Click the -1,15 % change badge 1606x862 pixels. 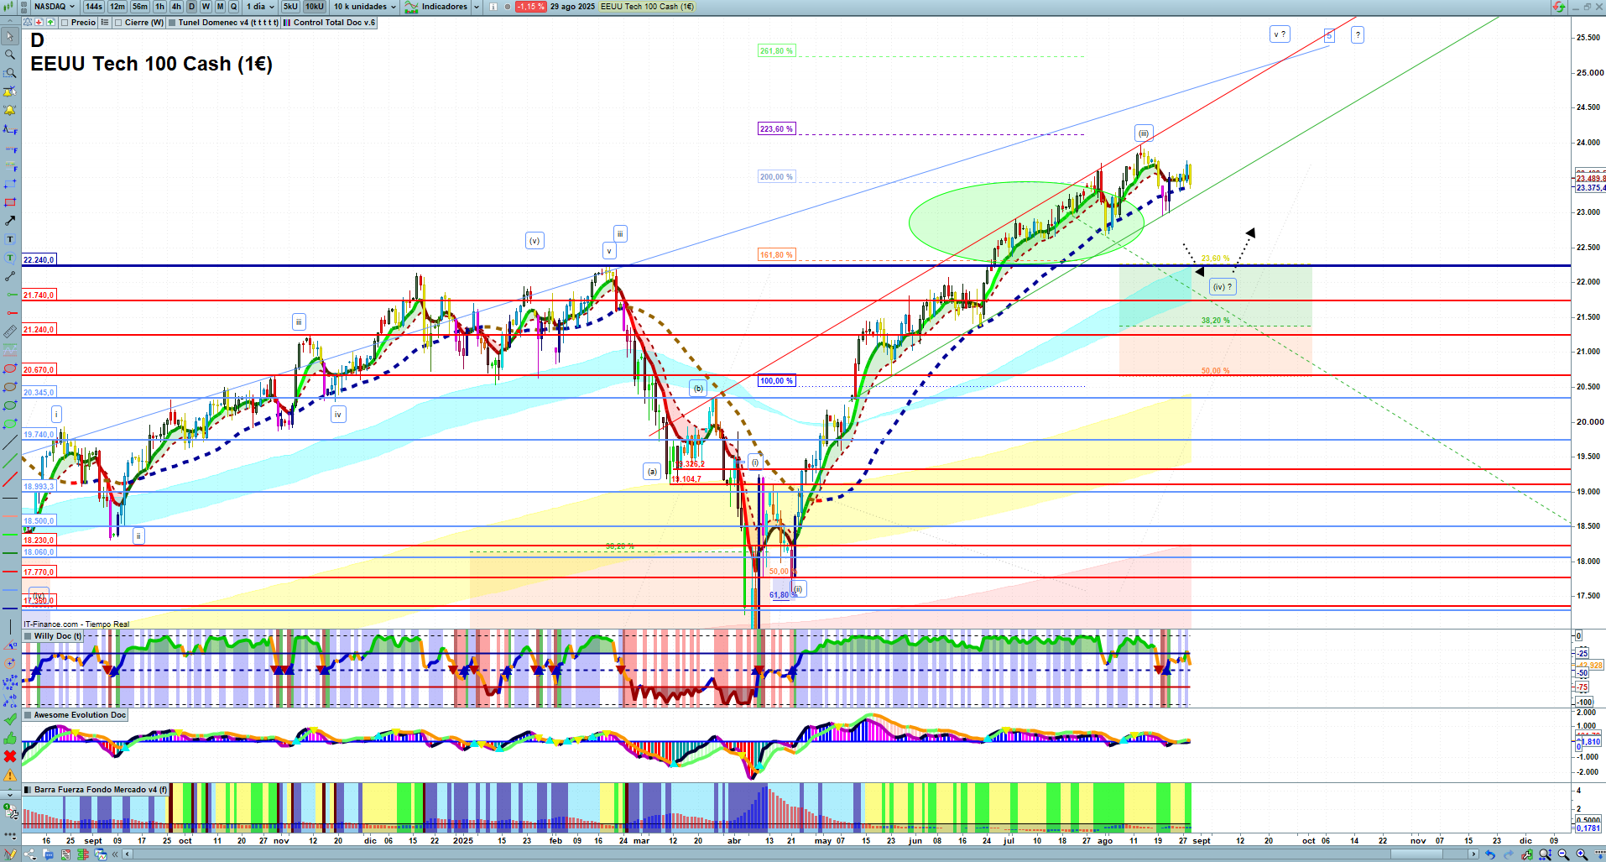click(x=530, y=7)
